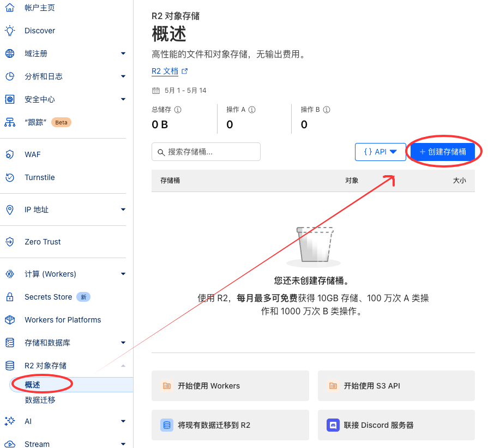This screenshot has width=488, height=448.
Task: Expand the 安全中心 sidebar arrow
Action: pos(123,99)
